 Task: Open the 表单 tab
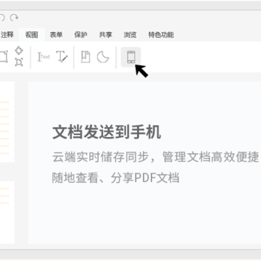coord(57,35)
